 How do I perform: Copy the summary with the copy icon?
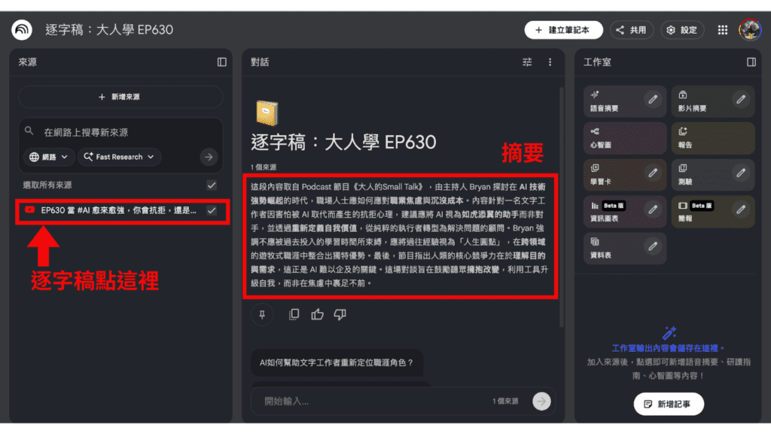pos(294,314)
